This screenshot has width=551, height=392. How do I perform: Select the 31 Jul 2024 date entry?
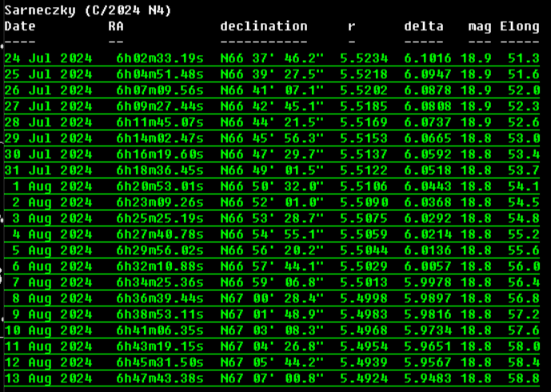(48, 170)
